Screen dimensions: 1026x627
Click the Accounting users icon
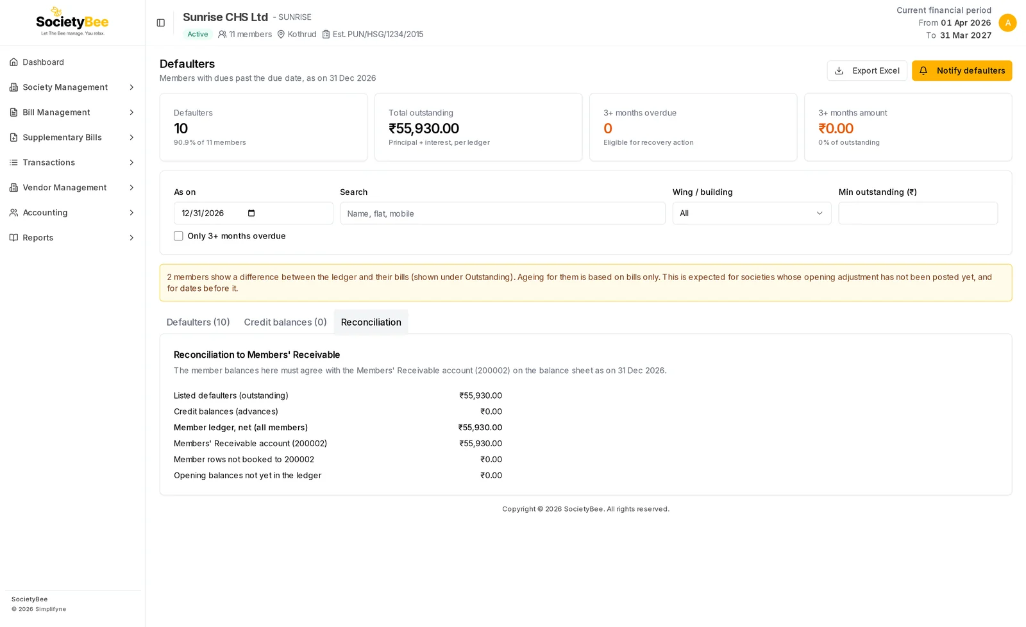coord(13,212)
